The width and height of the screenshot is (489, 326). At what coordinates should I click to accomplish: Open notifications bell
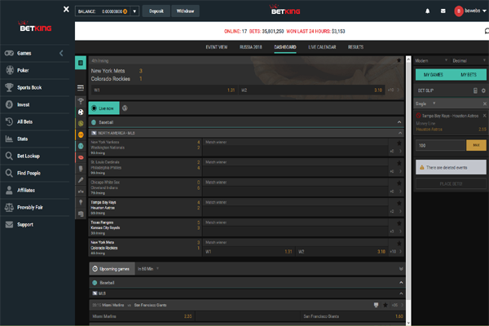(x=428, y=11)
